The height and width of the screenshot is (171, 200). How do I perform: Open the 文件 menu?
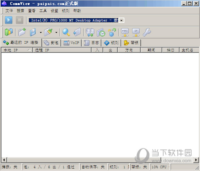tap(9, 11)
